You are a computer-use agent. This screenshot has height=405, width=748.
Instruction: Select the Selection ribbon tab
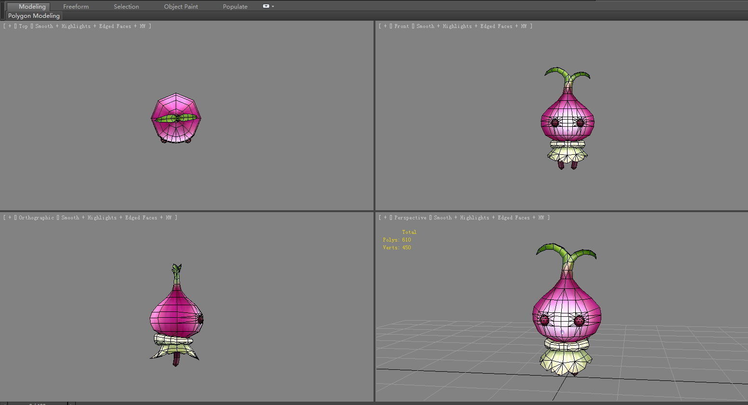(x=126, y=6)
